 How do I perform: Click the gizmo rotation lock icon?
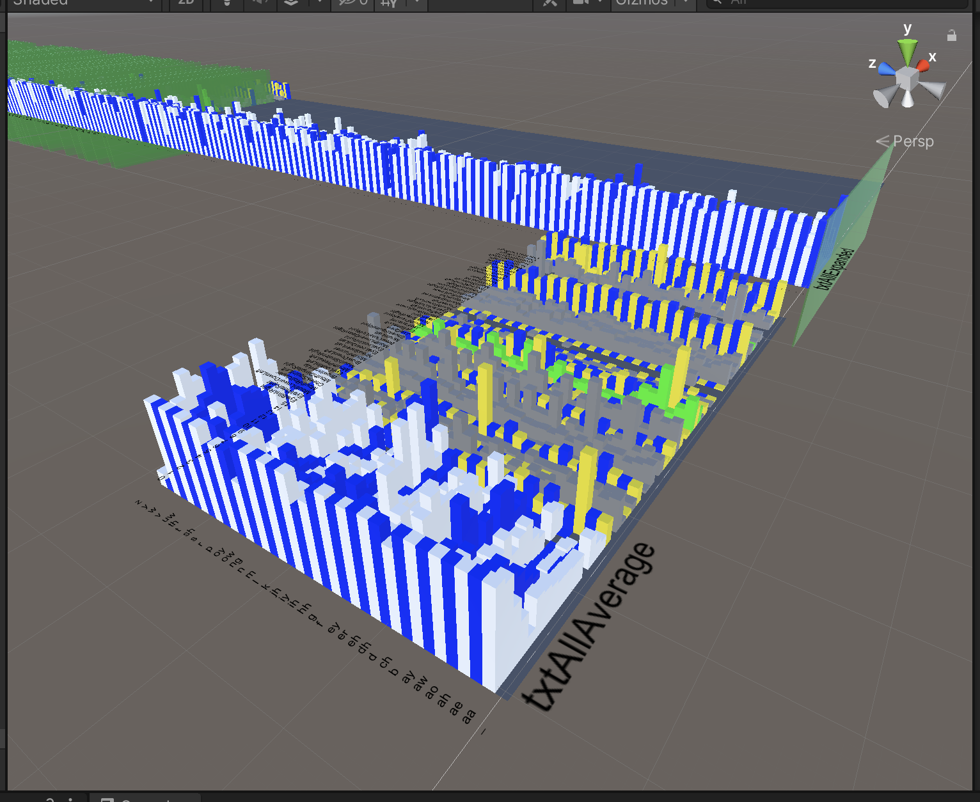952,36
